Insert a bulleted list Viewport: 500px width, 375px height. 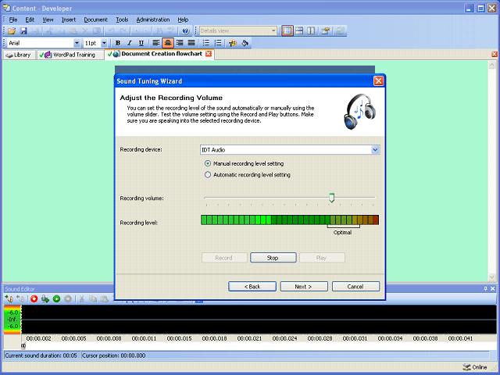click(x=206, y=43)
